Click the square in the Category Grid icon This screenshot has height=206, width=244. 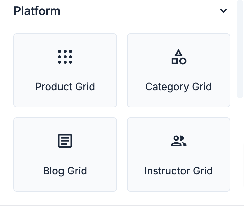(x=174, y=61)
